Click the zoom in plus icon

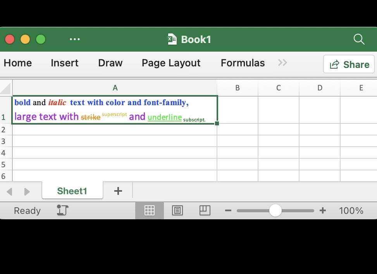tap(322, 210)
